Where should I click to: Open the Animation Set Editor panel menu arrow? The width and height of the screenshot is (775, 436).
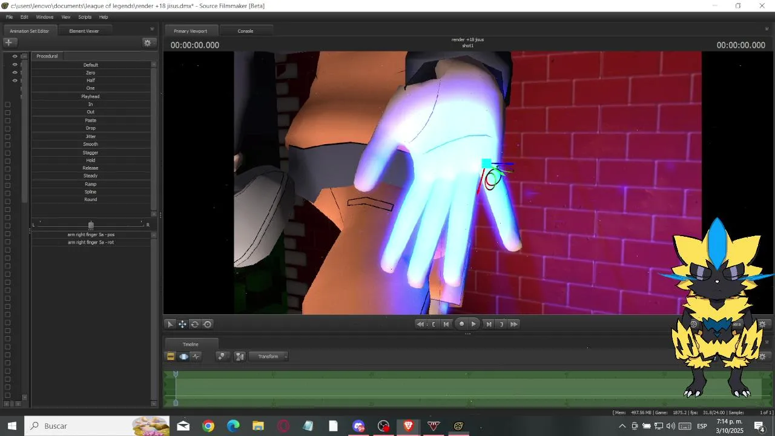click(152, 29)
